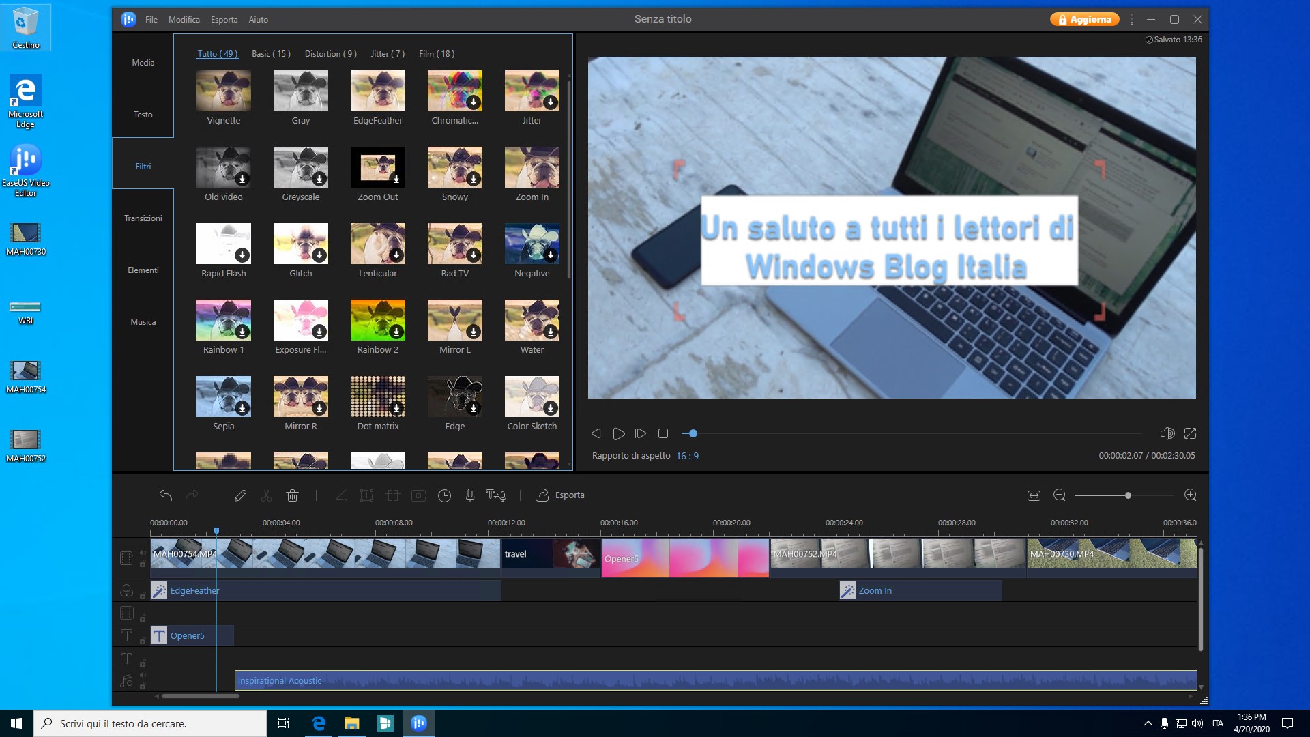Screen dimensions: 1310x737
Task: Lock the main video track
Action: click(x=143, y=564)
